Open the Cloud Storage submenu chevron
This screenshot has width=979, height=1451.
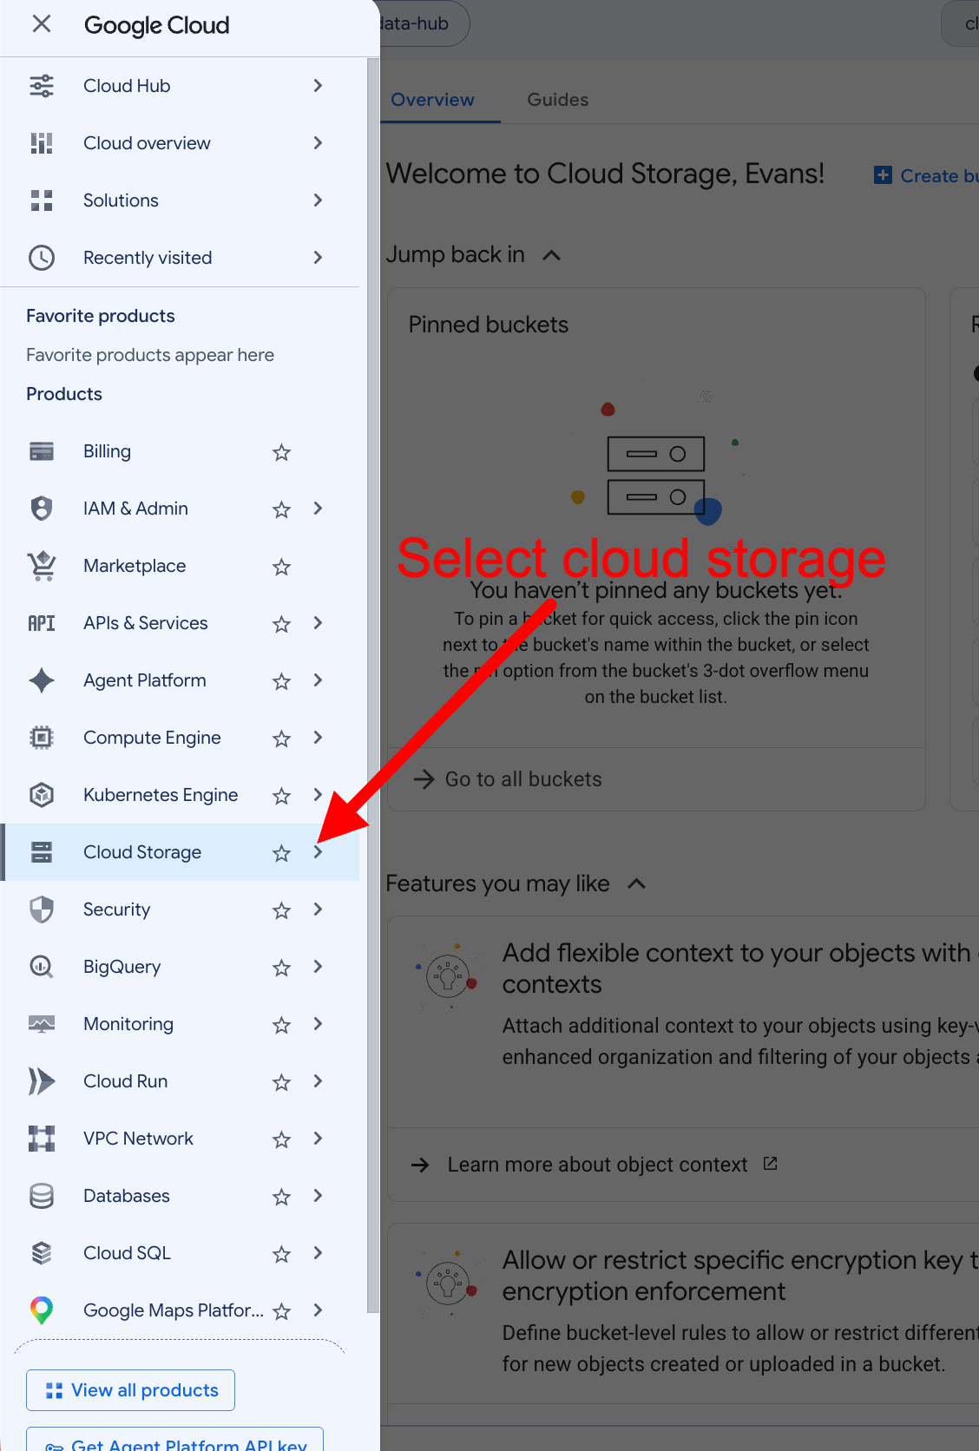tap(319, 852)
